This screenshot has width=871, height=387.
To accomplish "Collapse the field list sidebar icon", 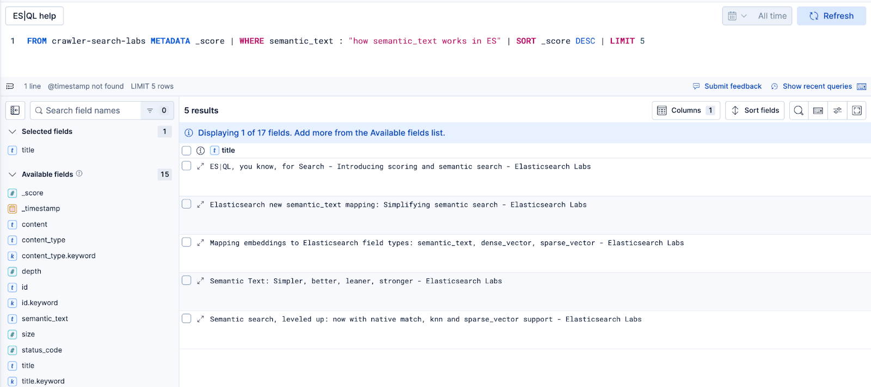I will coord(15,110).
